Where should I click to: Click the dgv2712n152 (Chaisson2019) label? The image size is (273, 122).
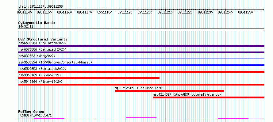click(x=139, y=88)
